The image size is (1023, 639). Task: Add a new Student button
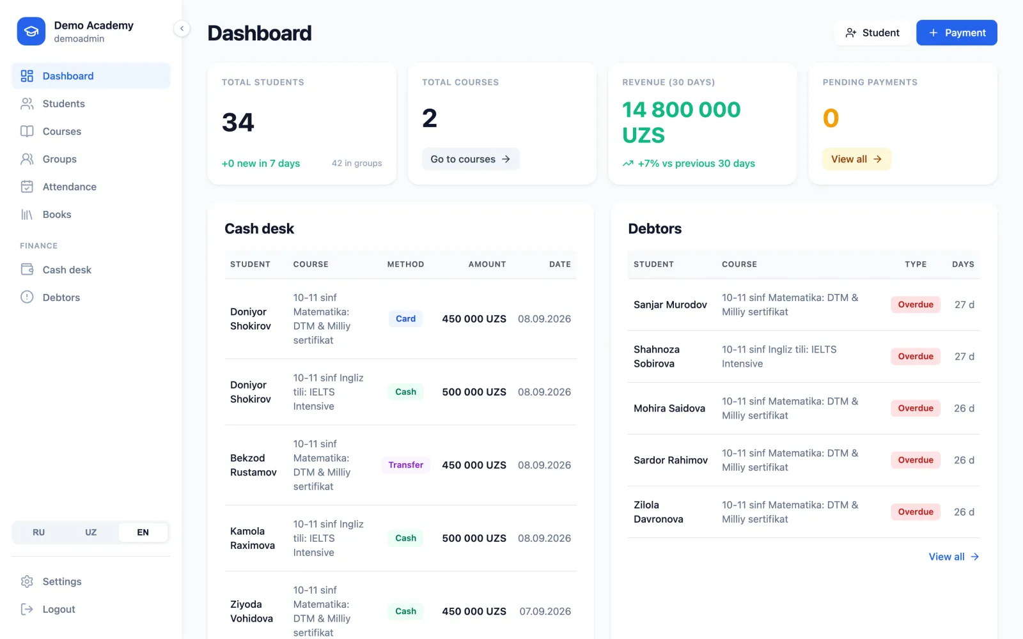coord(872,33)
